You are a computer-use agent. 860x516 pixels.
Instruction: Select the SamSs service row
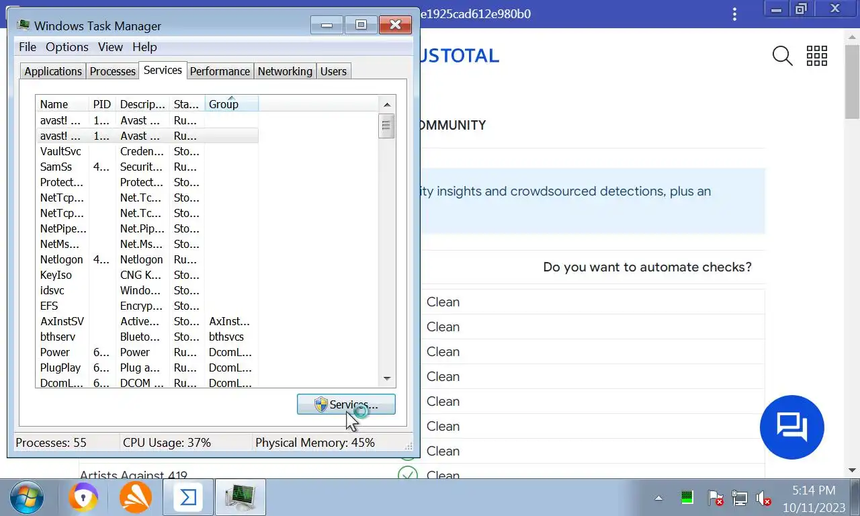(x=147, y=167)
